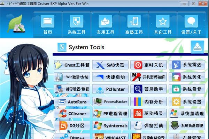Image resolution: width=209 pixels, height=139 pixels.
Task: Open 系统美化 tool
Action: [187, 77]
